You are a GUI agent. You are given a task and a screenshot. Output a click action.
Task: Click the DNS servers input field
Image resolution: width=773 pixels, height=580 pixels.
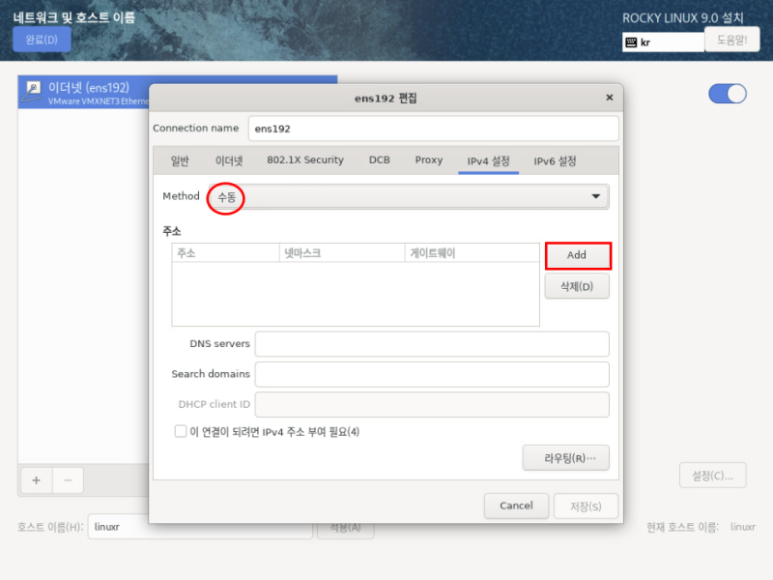pos(432,344)
